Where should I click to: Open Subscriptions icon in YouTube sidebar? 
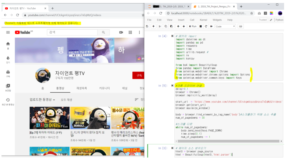pos(8,74)
